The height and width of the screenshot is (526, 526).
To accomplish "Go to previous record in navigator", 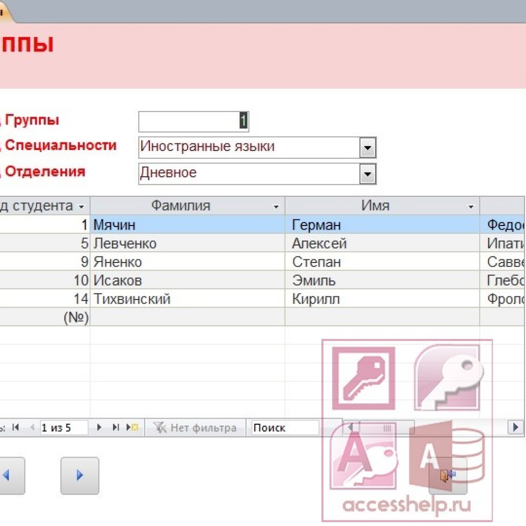I will click(x=32, y=427).
